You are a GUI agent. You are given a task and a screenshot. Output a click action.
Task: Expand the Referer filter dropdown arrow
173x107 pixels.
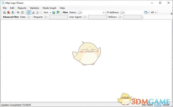tap(122, 17)
